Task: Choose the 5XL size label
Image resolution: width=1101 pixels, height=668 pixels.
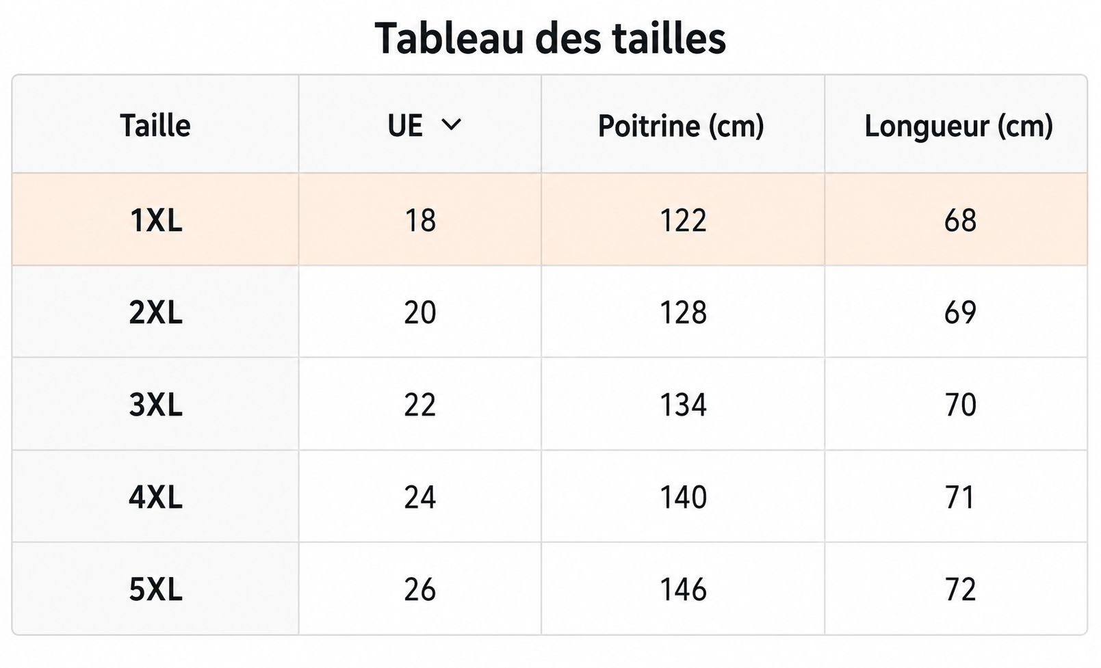Action: [156, 589]
